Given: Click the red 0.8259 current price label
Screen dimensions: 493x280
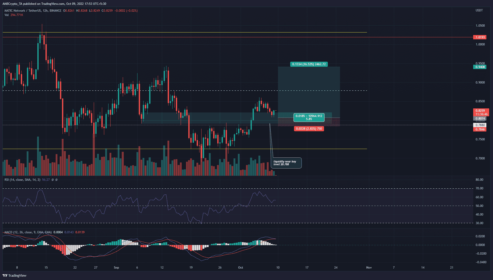Looking at the screenshot, I should coord(481,111).
